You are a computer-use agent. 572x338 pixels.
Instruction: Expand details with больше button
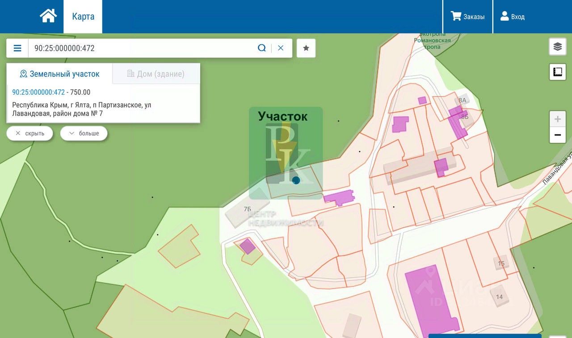(x=84, y=133)
